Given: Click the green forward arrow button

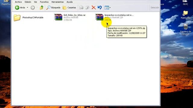Looking at the screenshot, I should click(33, 7).
